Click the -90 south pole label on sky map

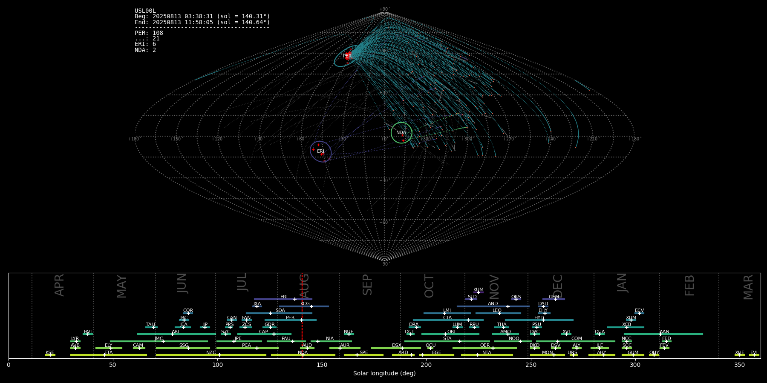[x=384, y=264]
